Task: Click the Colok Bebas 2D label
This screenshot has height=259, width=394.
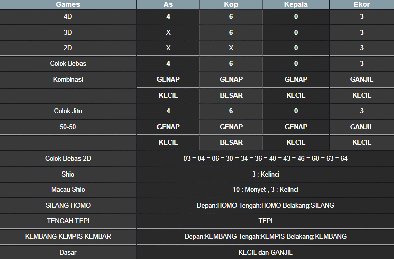Action: (68, 158)
